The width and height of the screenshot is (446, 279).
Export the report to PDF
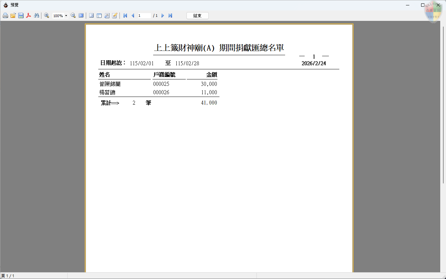tap(29, 16)
